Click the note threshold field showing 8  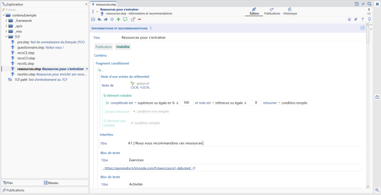[254, 103]
